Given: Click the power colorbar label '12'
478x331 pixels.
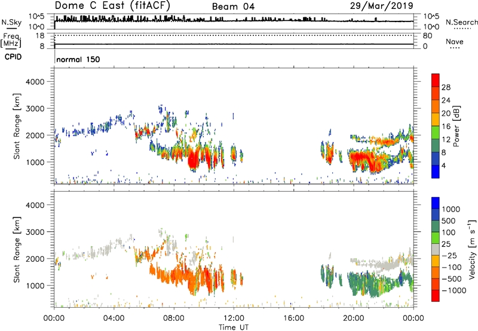Looking at the screenshot, I should point(446,140).
